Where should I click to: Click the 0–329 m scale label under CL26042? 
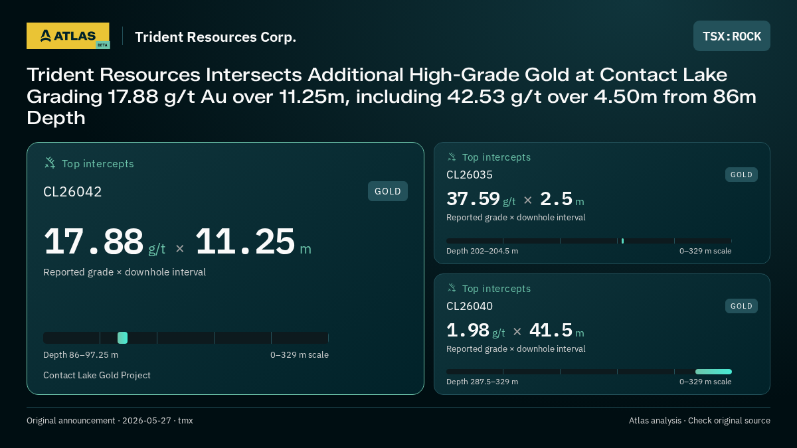(x=300, y=354)
